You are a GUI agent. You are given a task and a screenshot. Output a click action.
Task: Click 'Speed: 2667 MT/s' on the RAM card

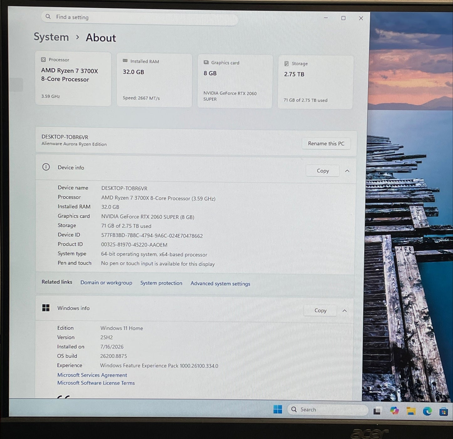141,98
